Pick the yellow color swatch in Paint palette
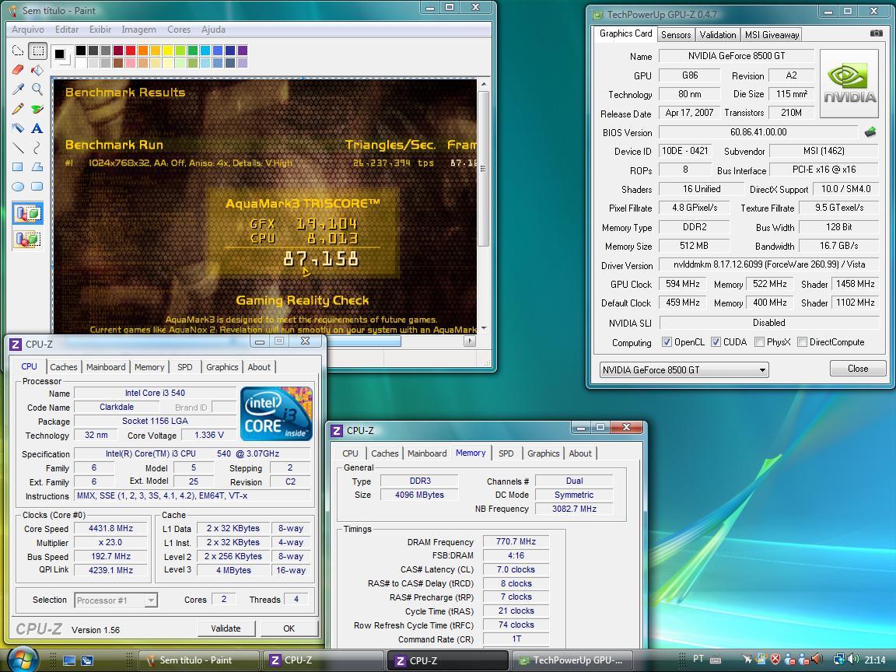Image resolution: width=896 pixels, height=672 pixels. click(168, 51)
